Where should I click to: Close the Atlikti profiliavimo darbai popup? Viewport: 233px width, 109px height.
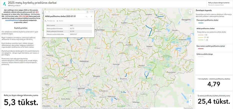[x=91, y=16]
